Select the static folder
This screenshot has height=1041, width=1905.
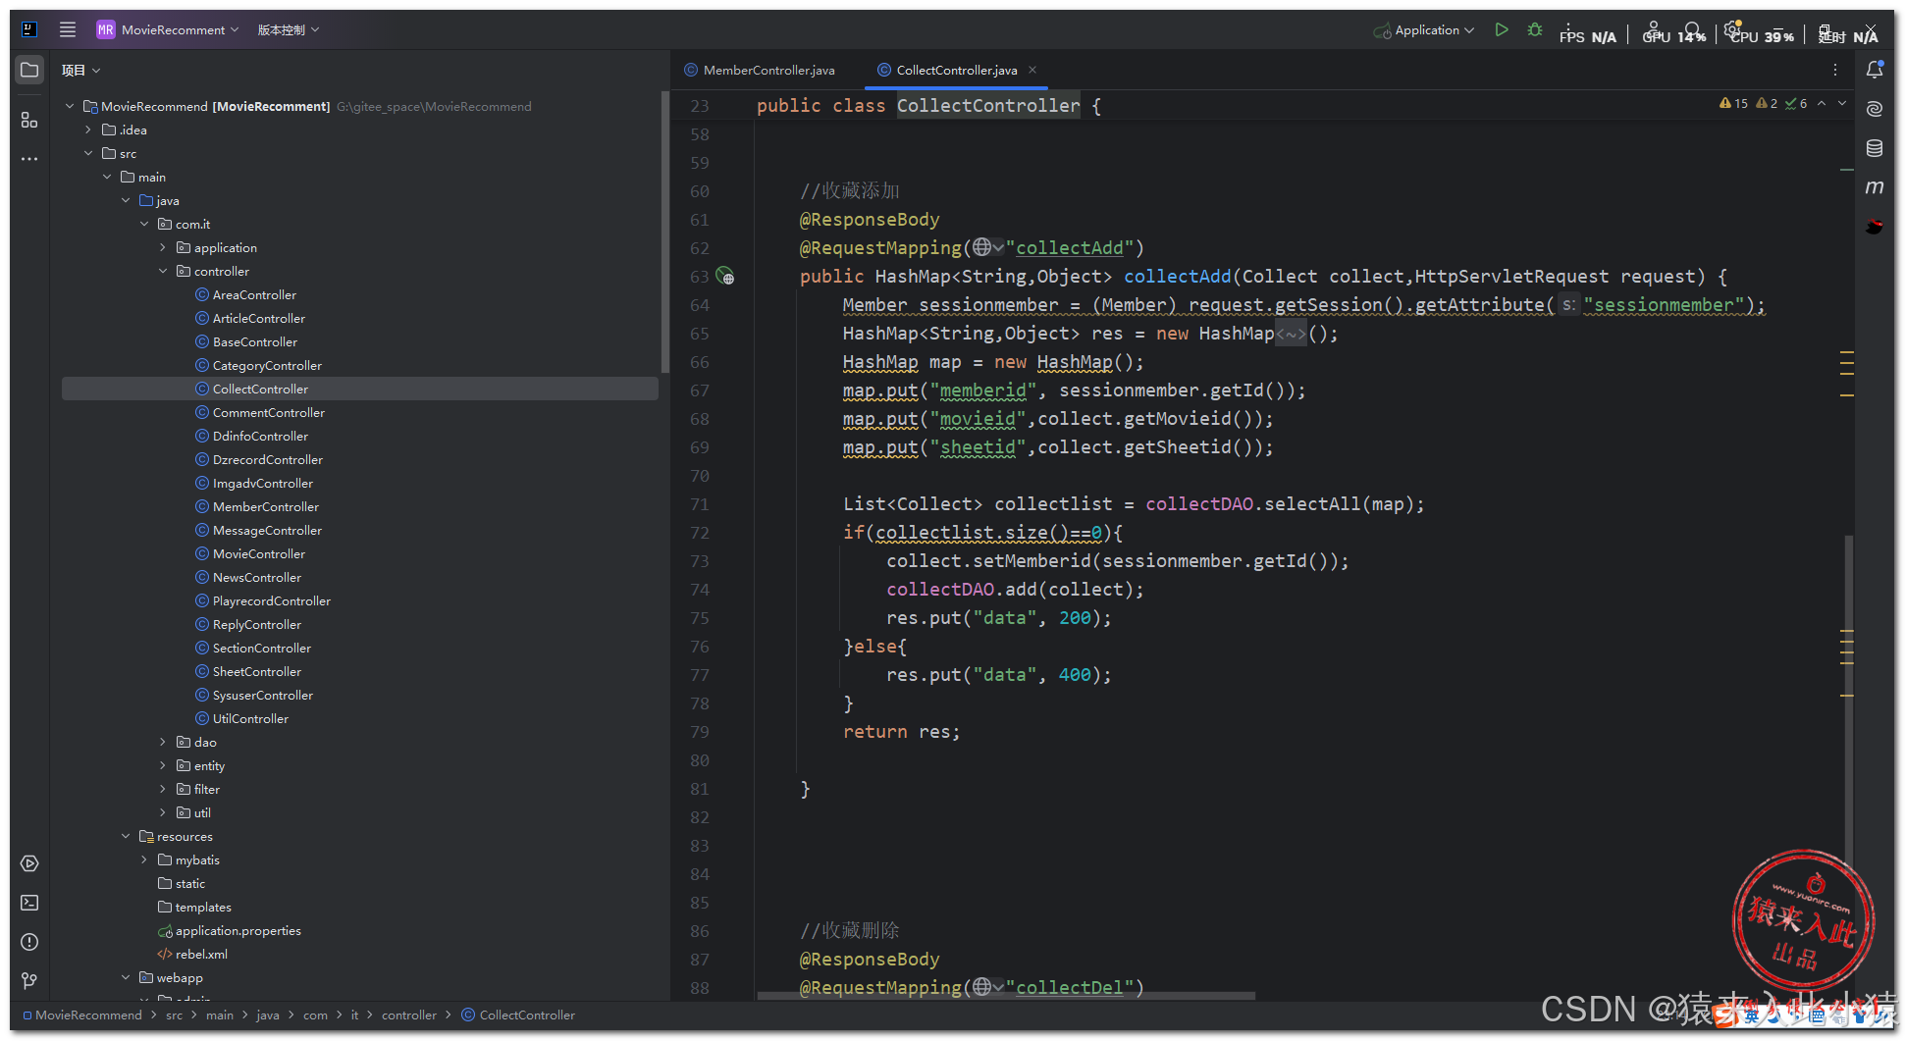point(190,883)
